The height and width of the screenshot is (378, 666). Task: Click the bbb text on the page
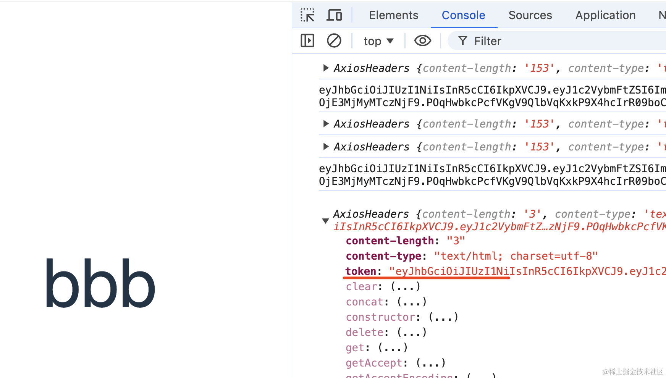tap(100, 283)
